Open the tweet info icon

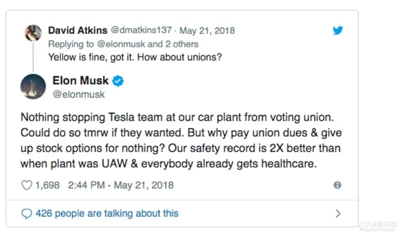[337, 185]
